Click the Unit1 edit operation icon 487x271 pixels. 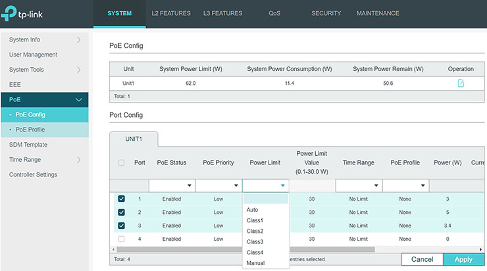point(461,84)
